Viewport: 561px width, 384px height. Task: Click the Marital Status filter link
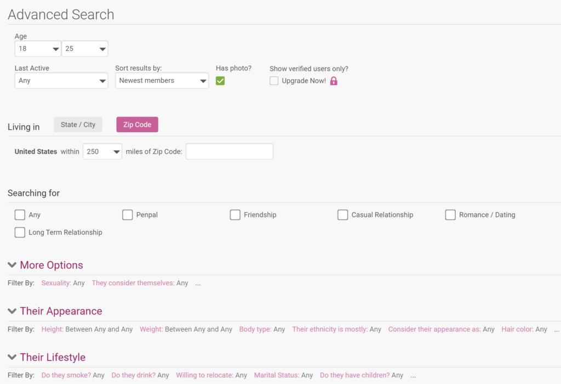pos(277,375)
